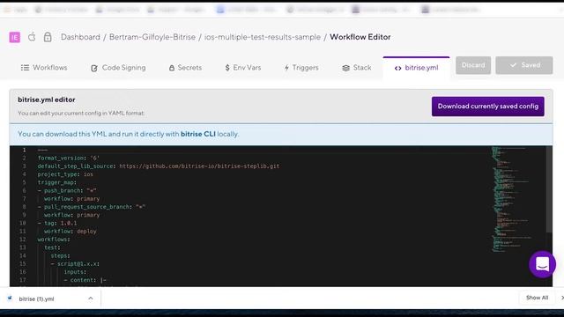Click the editor vertical scrollbar
This screenshot has height=317, width=564.
549,189
